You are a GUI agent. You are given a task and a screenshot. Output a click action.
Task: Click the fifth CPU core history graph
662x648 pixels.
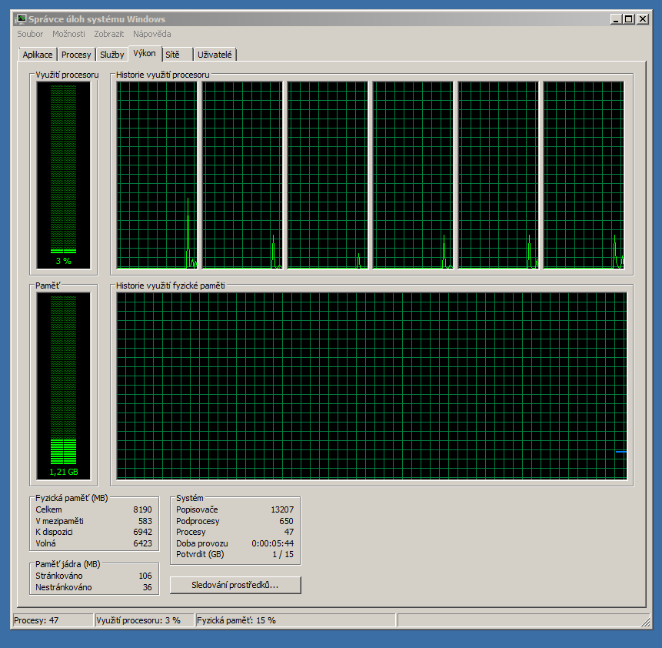click(498, 175)
